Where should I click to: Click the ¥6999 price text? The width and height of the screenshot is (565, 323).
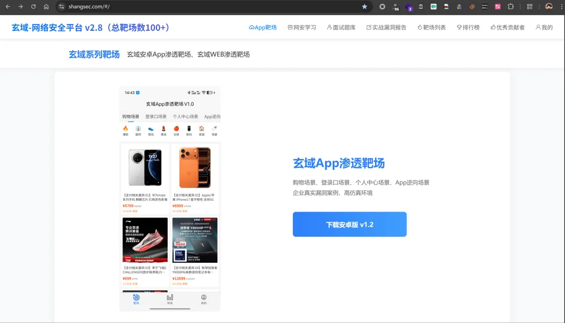(x=178, y=206)
